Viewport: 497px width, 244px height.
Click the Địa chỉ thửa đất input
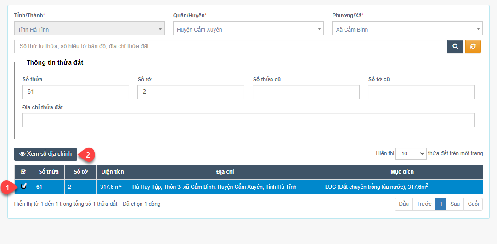point(248,120)
